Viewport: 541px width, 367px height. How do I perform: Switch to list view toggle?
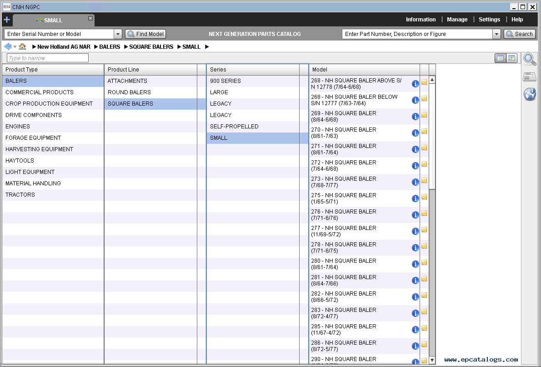pyautogui.click(x=500, y=58)
